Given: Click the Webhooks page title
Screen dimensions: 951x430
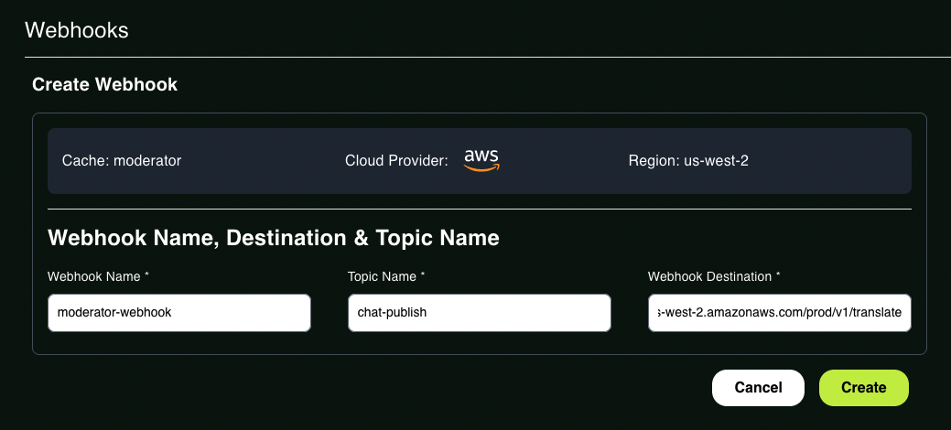Looking at the screenshot, I should coord(76,29).
